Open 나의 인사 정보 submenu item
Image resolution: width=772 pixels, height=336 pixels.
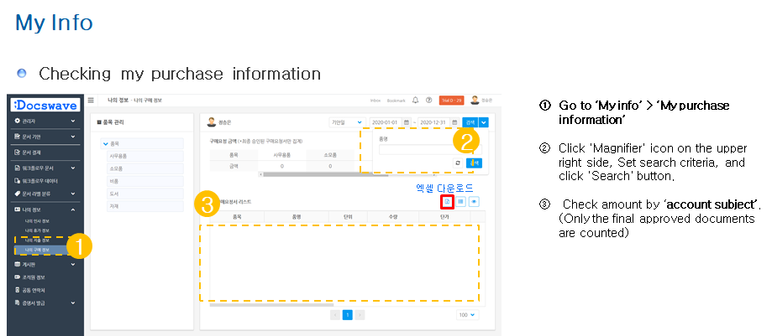click(38, 221)
